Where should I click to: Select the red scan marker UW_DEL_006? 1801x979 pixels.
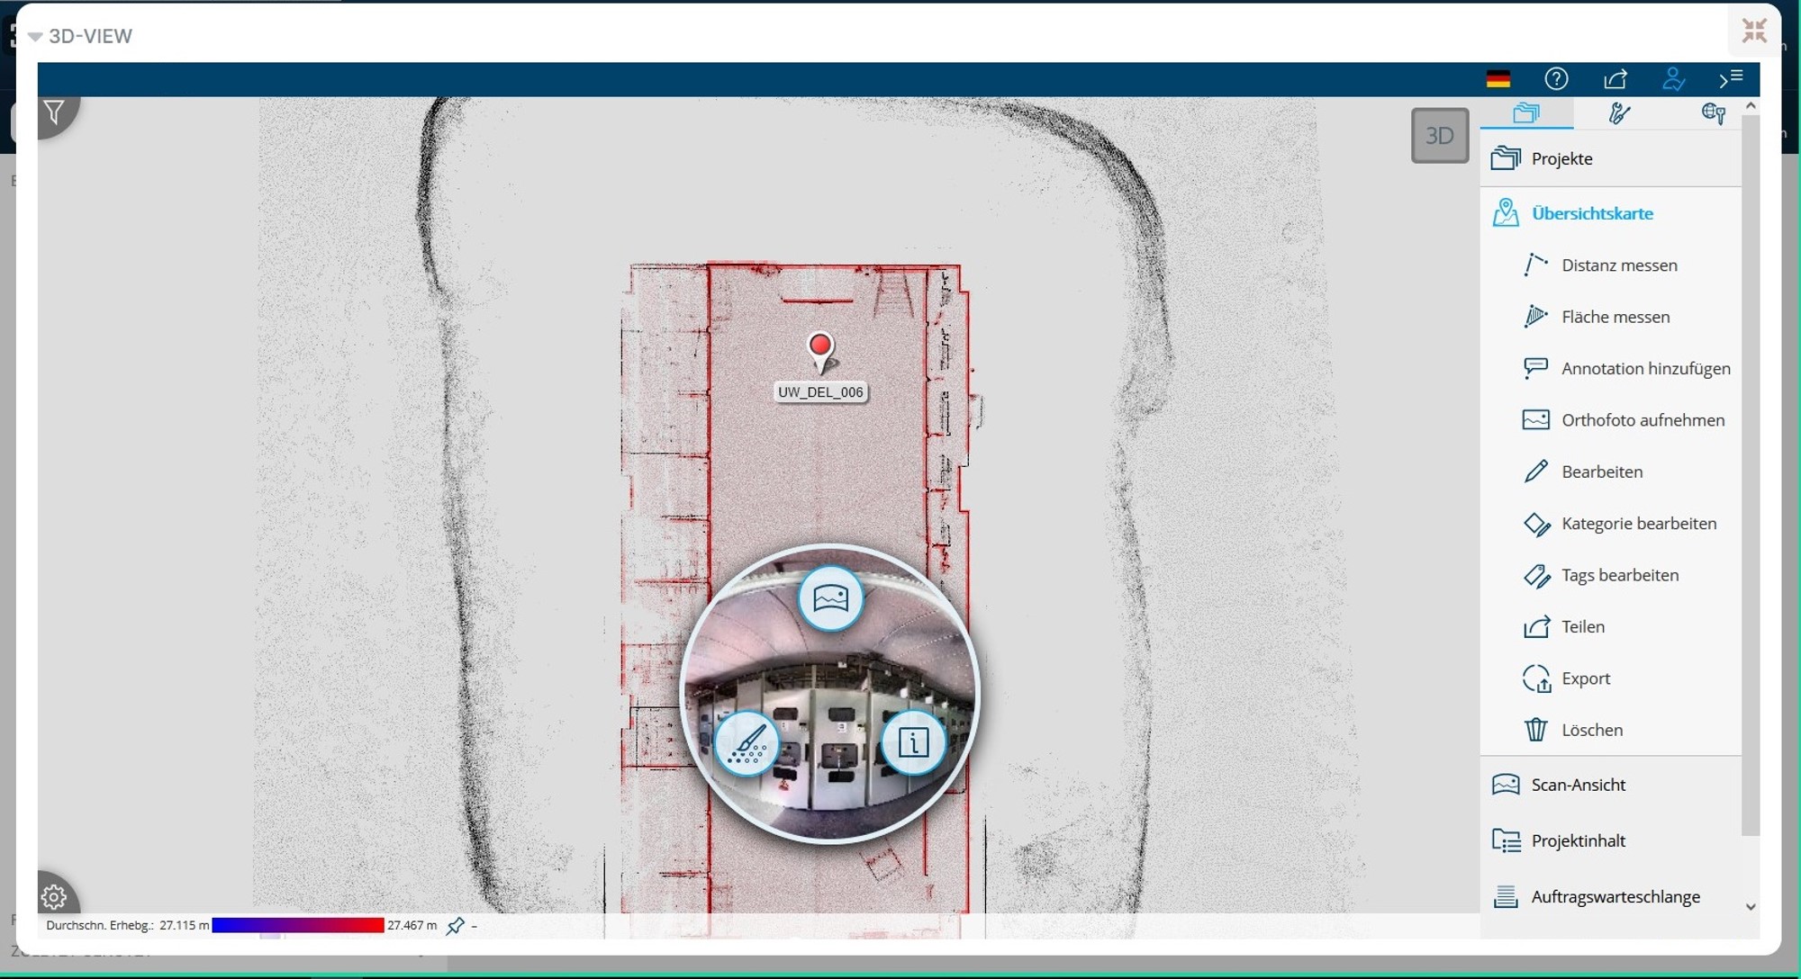pos(820,351)
